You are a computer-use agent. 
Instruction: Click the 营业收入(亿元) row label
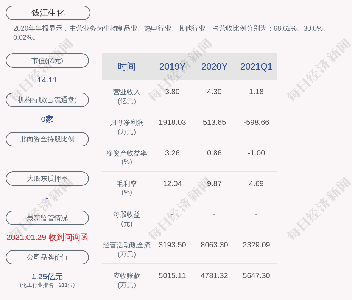127,96
